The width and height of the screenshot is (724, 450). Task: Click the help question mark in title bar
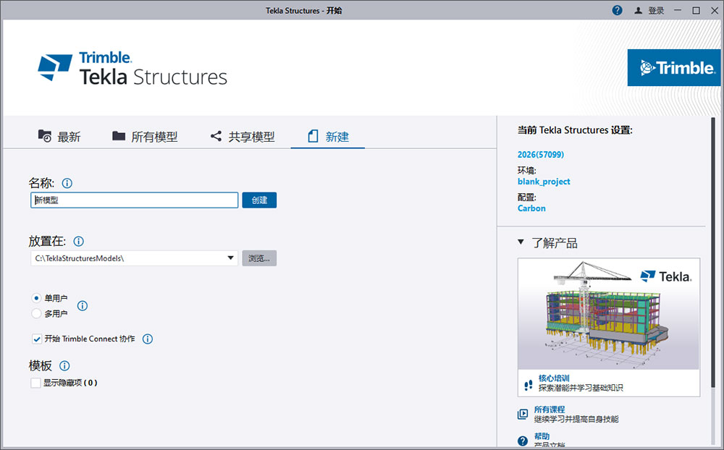617,10
